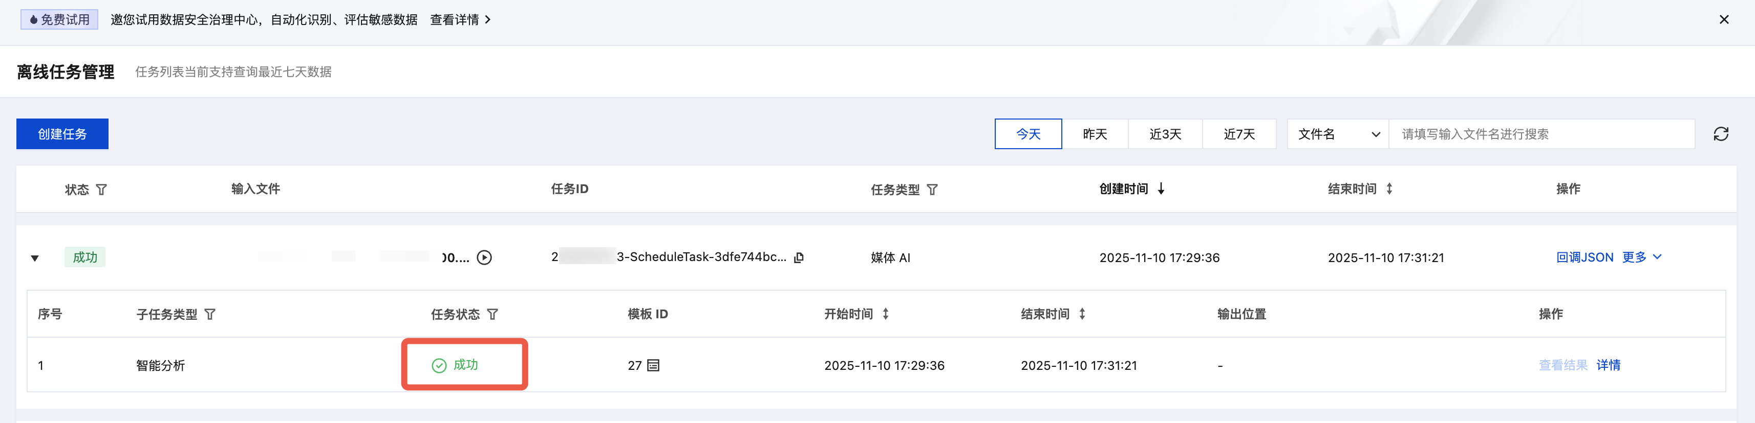Click the play icon beside the input file
The height and width of the screenshot is (423, 1755).
coord(484,258)
